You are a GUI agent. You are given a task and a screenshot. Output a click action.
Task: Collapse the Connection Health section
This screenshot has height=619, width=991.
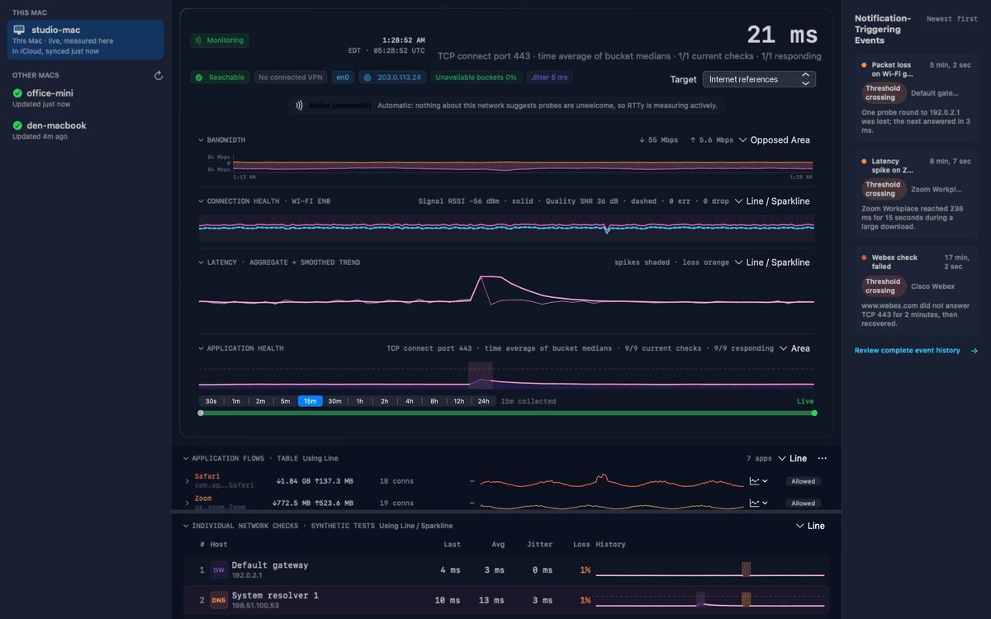201,201
